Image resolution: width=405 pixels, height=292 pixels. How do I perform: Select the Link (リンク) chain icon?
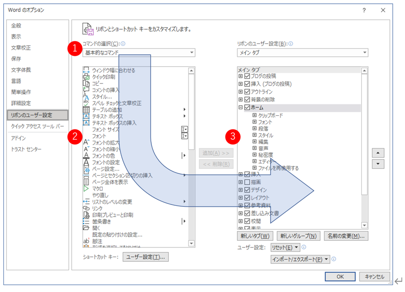[86, 208]
